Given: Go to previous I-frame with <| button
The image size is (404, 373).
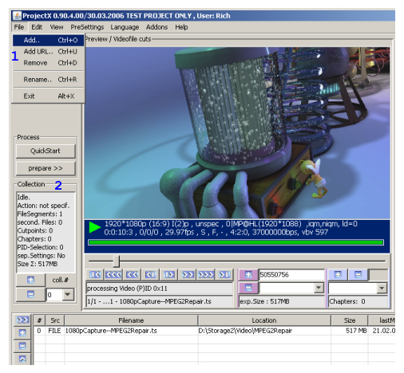Looking at the screenshot, I should (x=150, y=275).
